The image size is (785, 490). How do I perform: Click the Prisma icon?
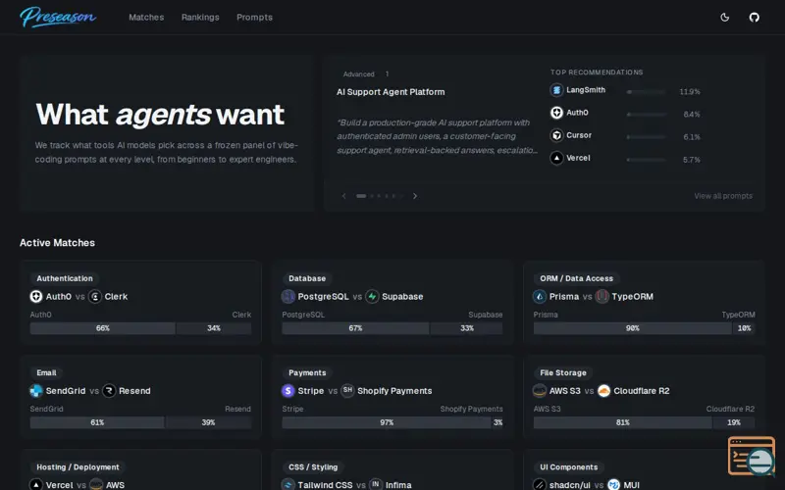point(539,297)
